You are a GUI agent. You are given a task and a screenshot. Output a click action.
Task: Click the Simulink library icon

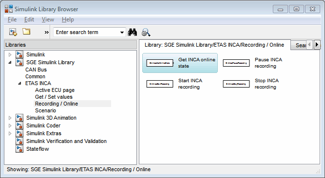[19, 54]
